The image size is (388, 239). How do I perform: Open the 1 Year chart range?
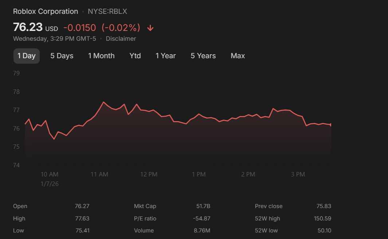165,56
